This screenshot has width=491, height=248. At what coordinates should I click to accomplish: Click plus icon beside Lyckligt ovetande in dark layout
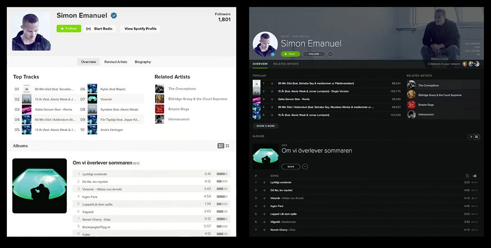coord(264,183)
